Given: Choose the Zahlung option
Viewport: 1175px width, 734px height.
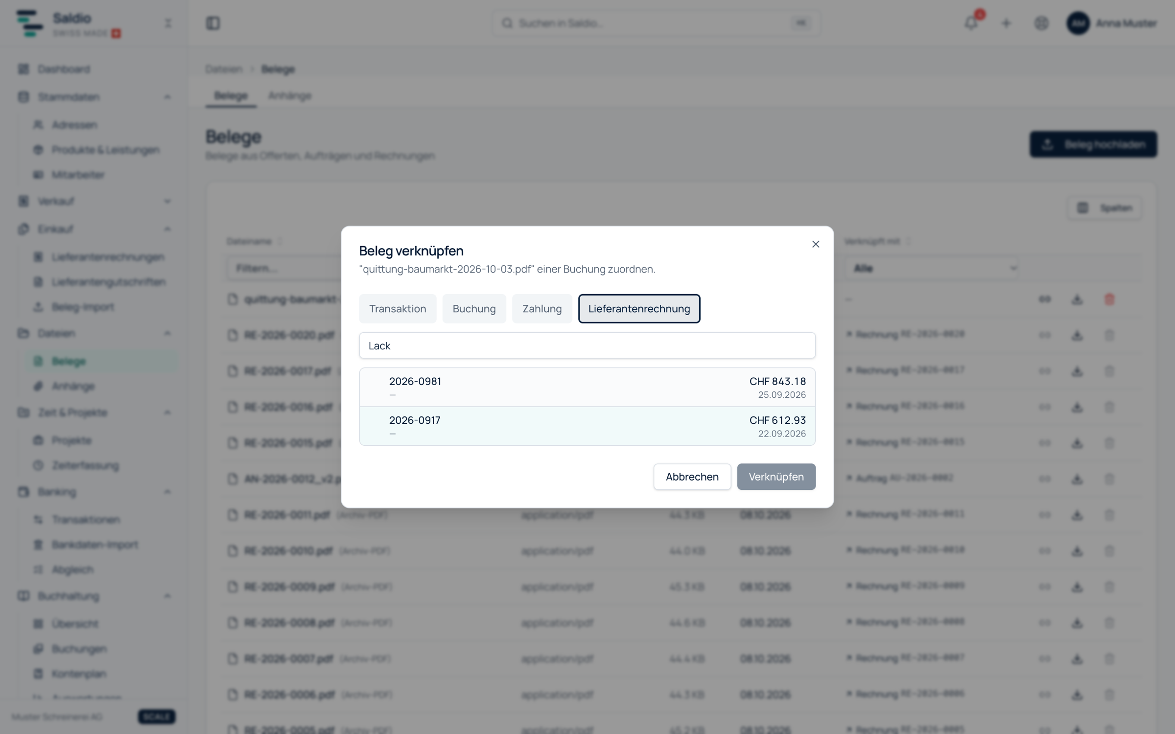Looking at the screenshot, I should pos(542,309).
